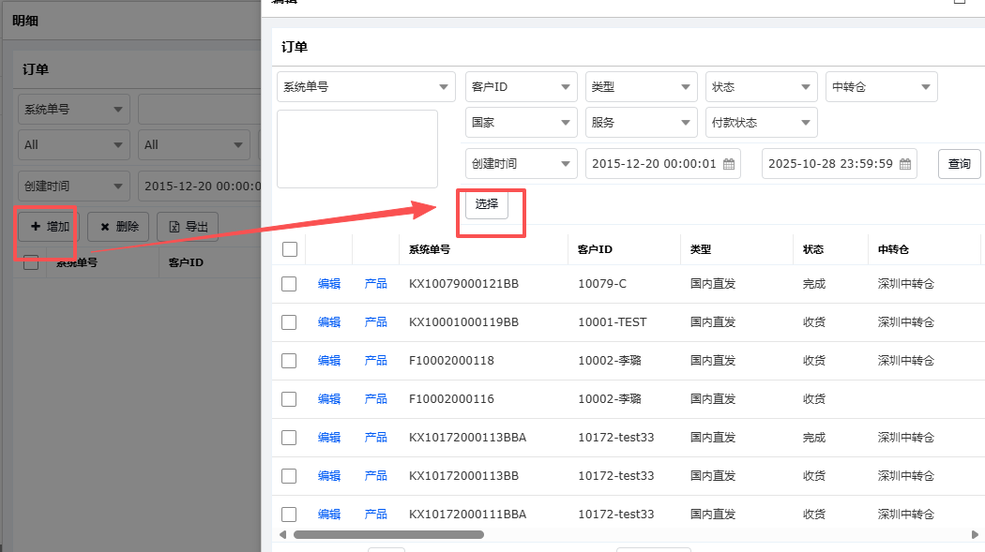Click the calendar icon for the end date
The width and height of the screenshot is (985, 552).
(905, 164)
